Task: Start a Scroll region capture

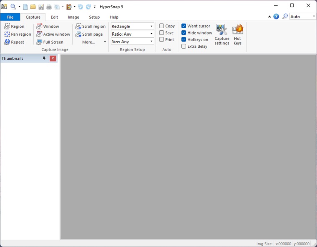Action: point(91,26)
